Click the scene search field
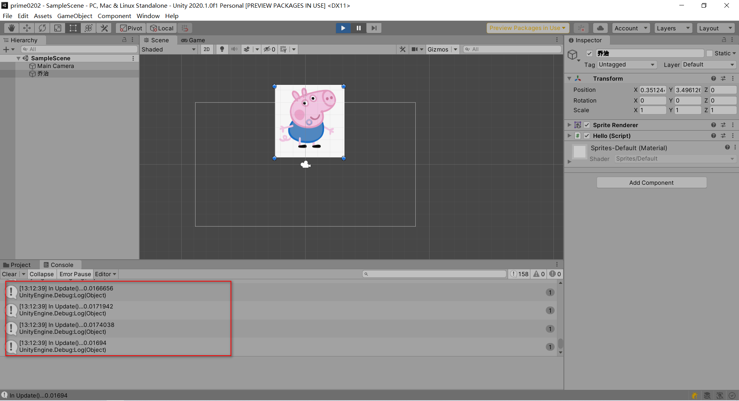This screenshot has height=401, width=739. (512, 49)
